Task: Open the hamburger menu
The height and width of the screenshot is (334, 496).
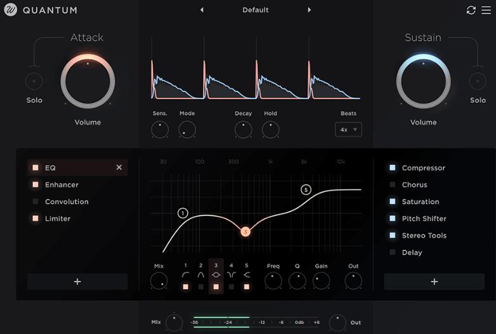Action: (486, 10)
